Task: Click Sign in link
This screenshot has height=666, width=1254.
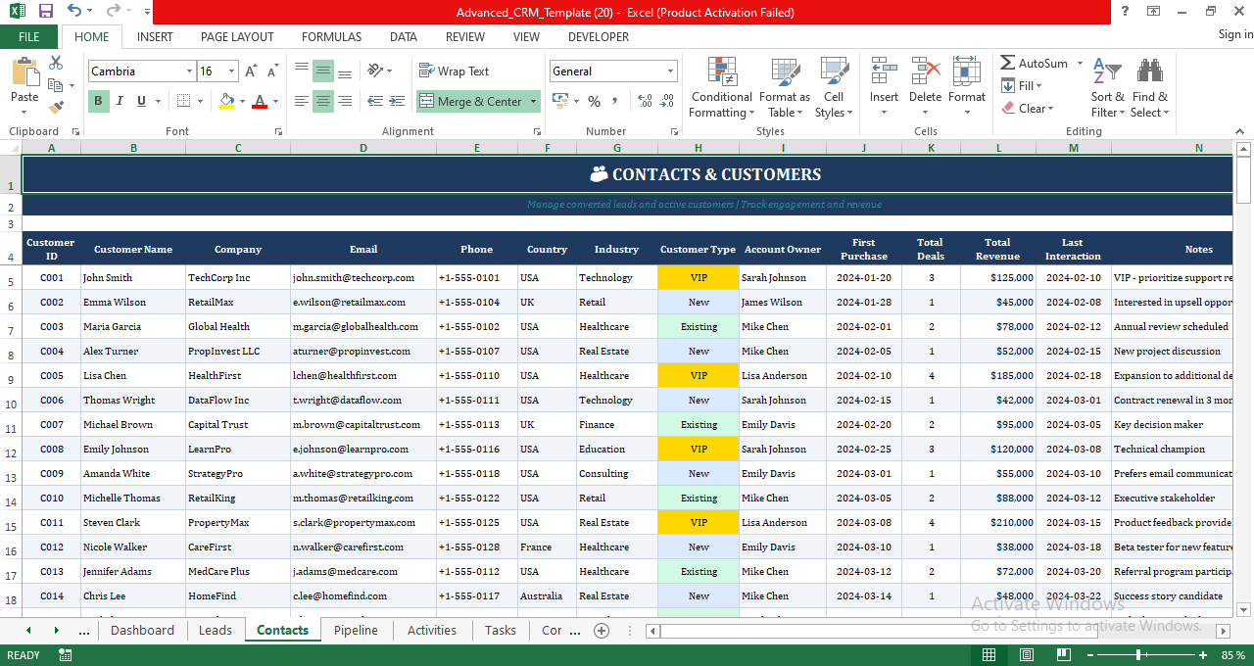Action: point(1235,34)
